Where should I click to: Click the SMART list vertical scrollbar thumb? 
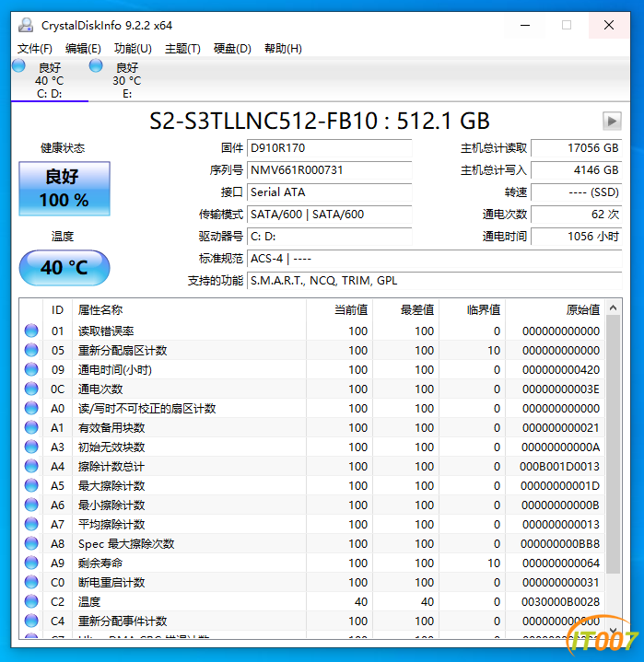pyautogui.click(x=614, y=444)
